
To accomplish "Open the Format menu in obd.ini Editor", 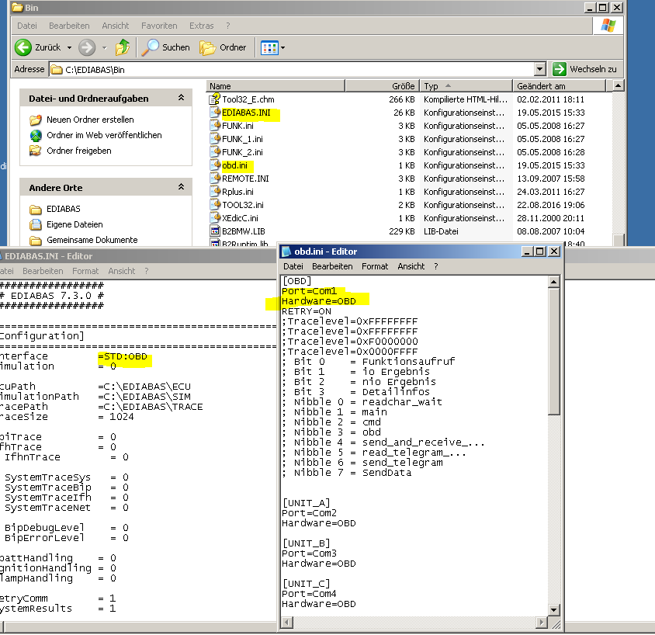I will coord(375,266).
